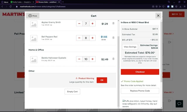Open Apples Granny Smith product thumbnail

pyautogui.click(x=34, y=24)
